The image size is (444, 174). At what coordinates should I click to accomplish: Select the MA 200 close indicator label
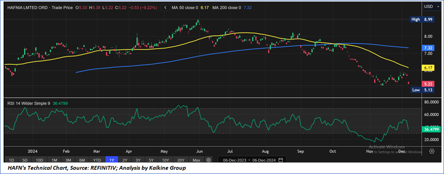coord(227,8)
